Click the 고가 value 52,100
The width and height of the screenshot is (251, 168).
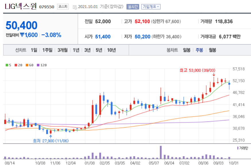[x=142, y=22]
